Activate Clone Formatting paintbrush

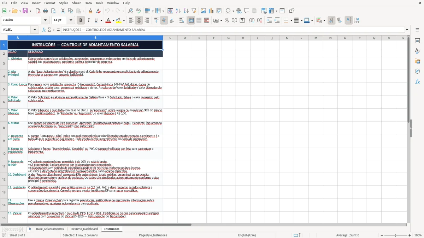(x=90, y=11)
